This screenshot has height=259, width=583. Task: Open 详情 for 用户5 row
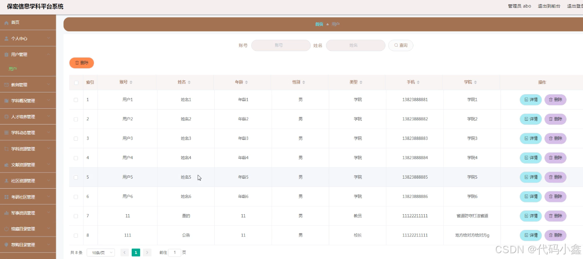530,177
